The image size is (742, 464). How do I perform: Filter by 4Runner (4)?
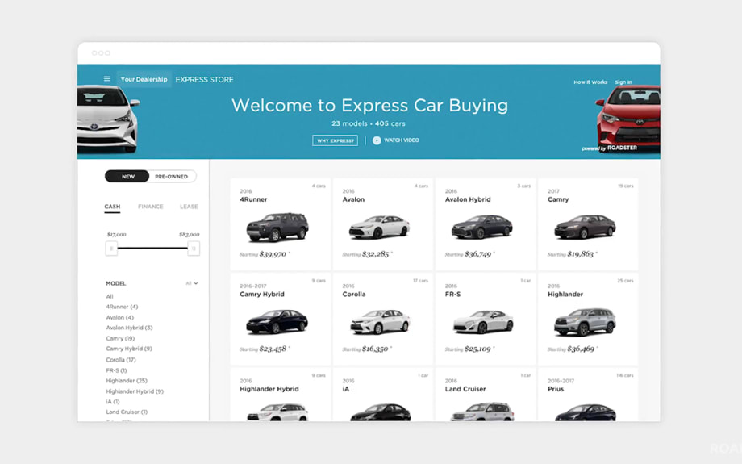[122, 307]
